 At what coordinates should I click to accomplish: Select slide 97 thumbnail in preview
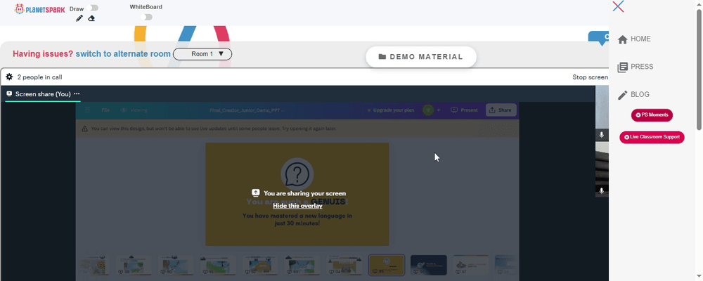pos(470,266)
